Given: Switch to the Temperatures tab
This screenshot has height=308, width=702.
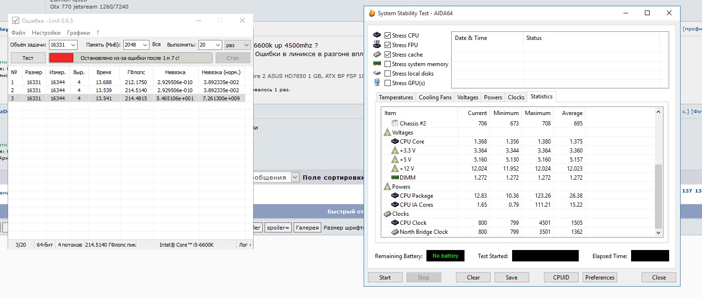Looking at the screenshot, I should [x=396, y=97].
